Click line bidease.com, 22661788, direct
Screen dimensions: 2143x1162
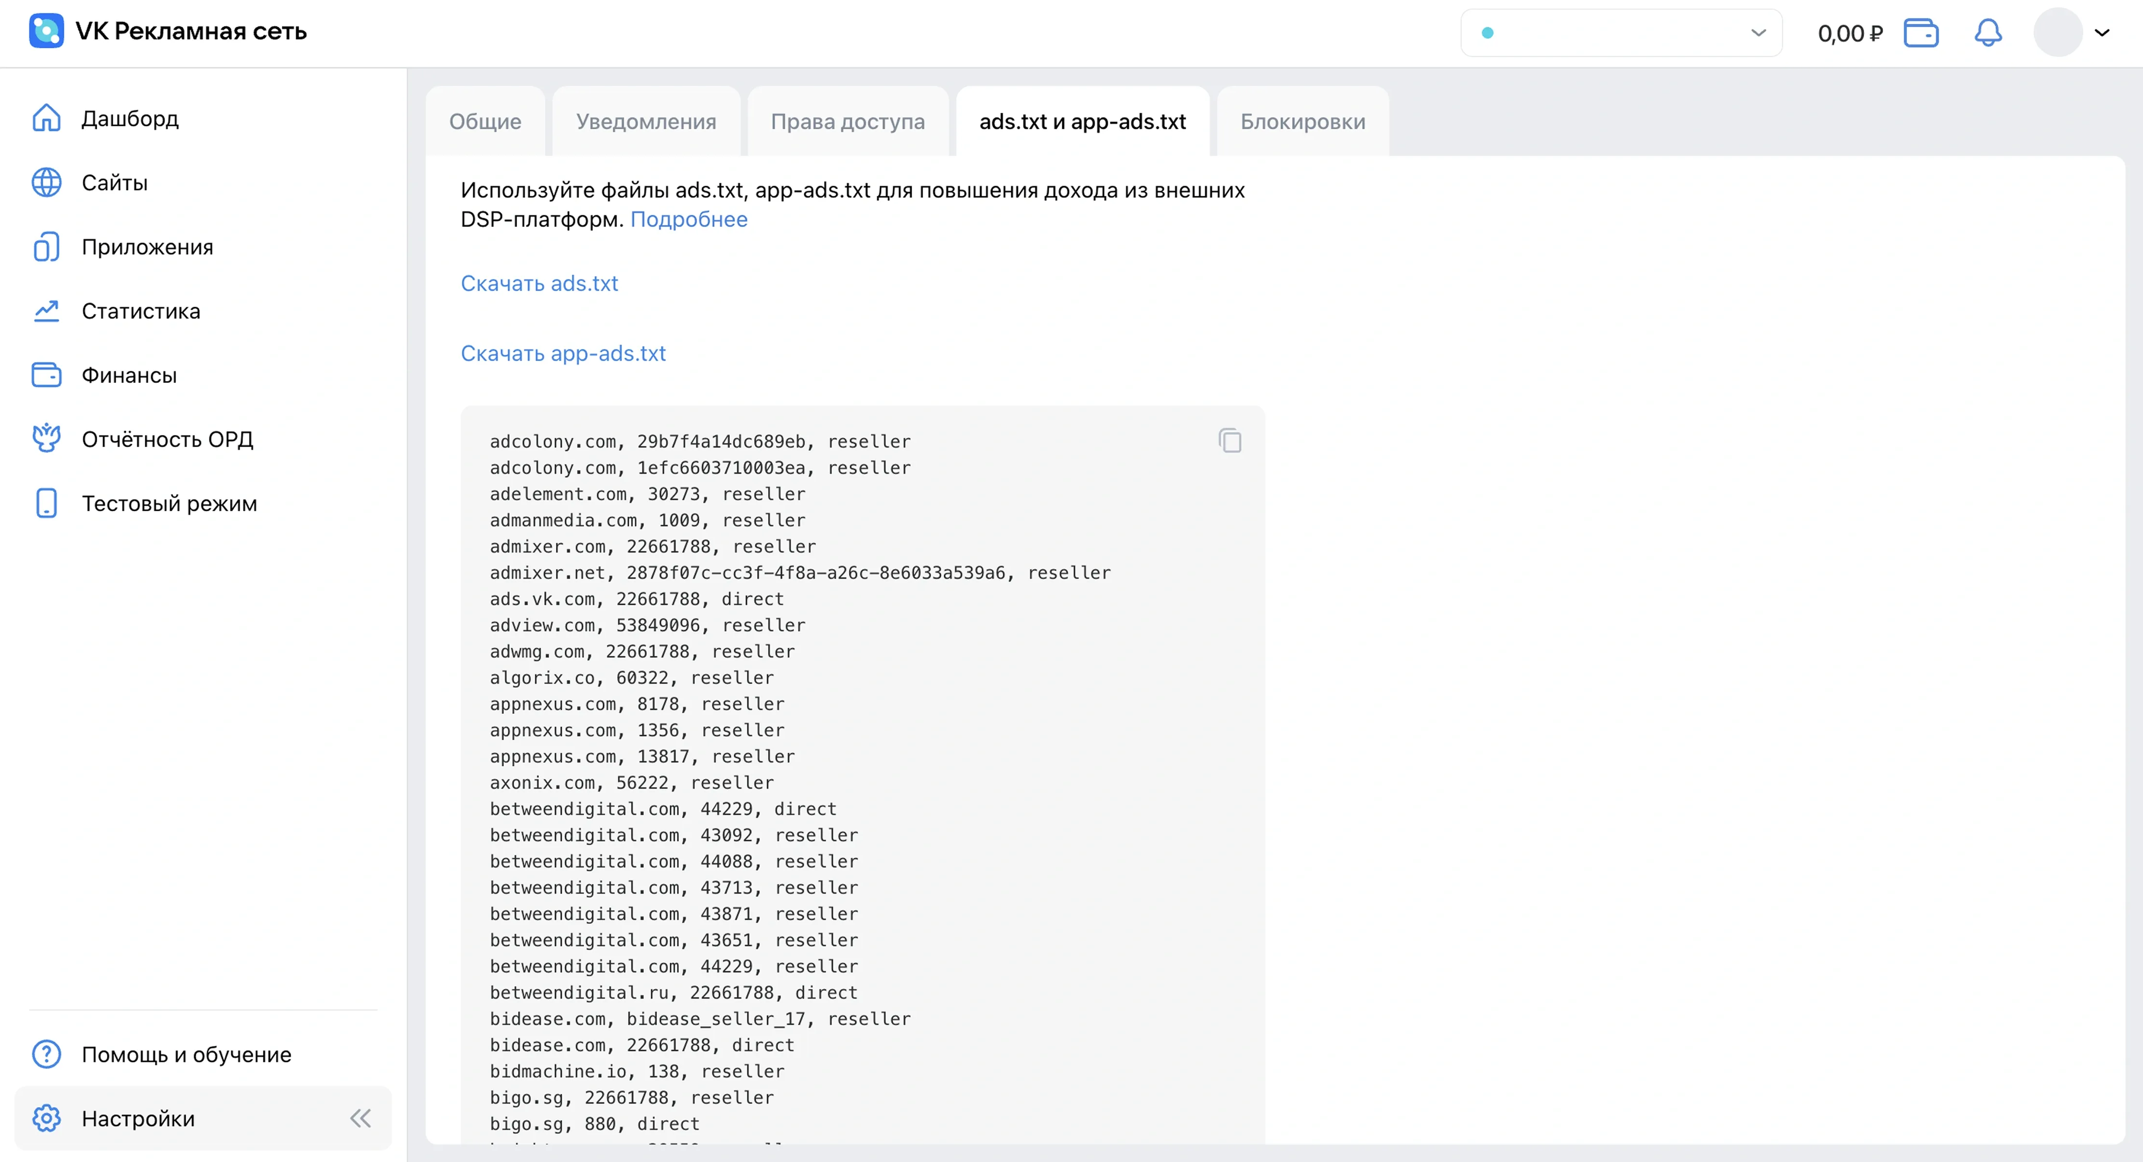click(x=642, y=1045)
